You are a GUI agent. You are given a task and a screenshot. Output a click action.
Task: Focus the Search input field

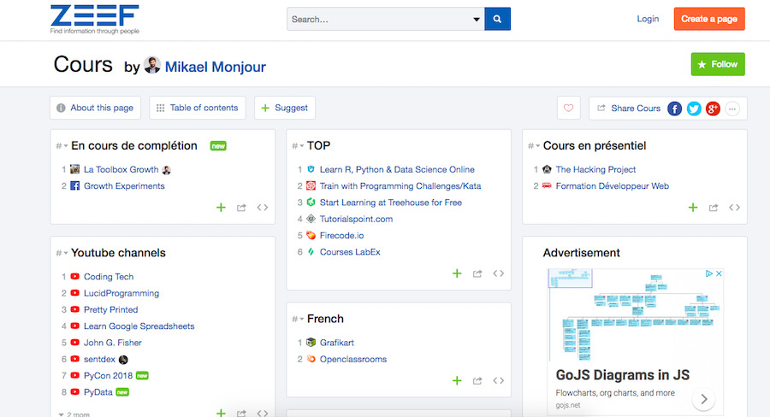[x=381, y=19]
